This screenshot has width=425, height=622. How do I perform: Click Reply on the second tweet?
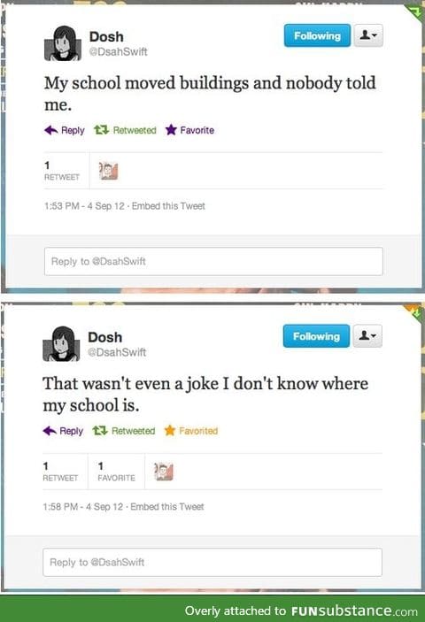pyautogui.click(x=63, y=431)
